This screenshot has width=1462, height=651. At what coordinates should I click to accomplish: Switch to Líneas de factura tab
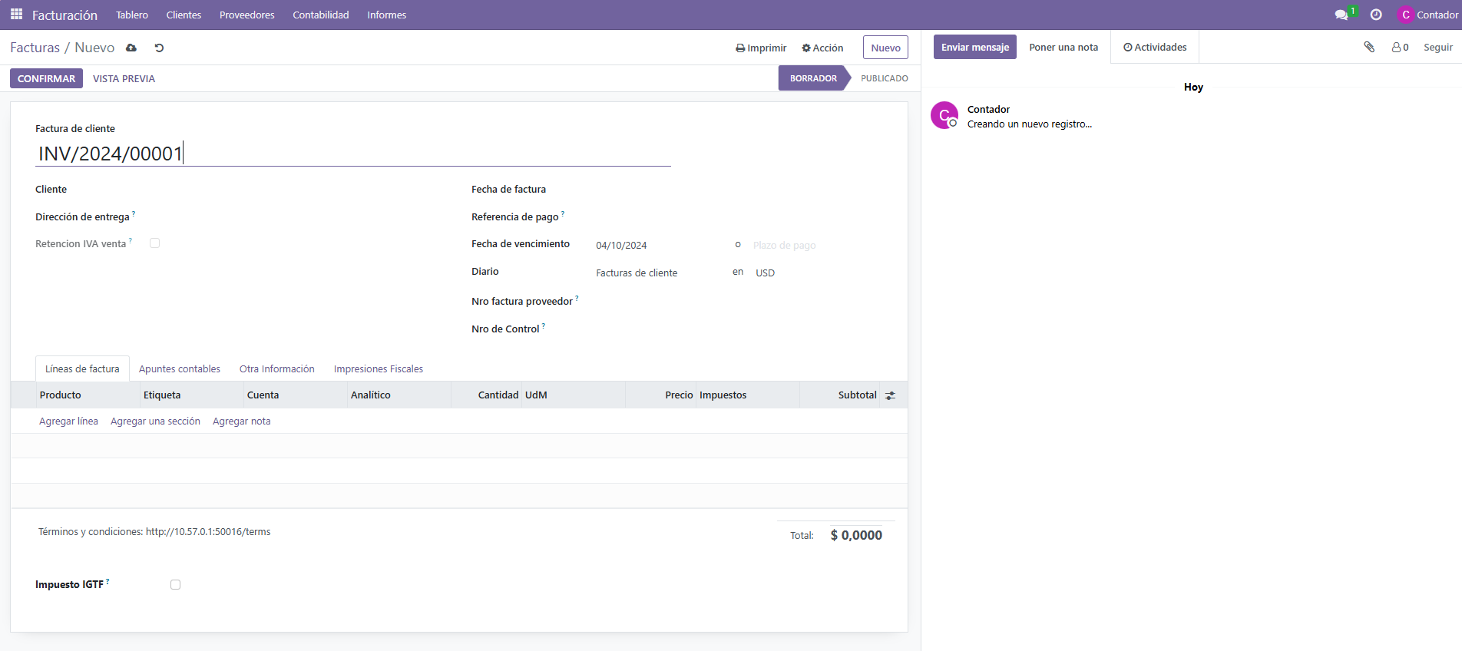82,369
